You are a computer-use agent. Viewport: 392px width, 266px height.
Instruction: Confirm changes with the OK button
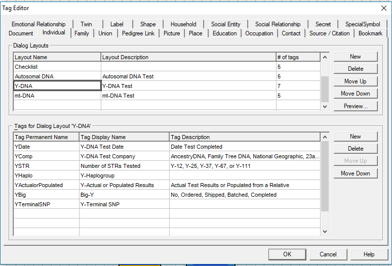tap(287, 254)
